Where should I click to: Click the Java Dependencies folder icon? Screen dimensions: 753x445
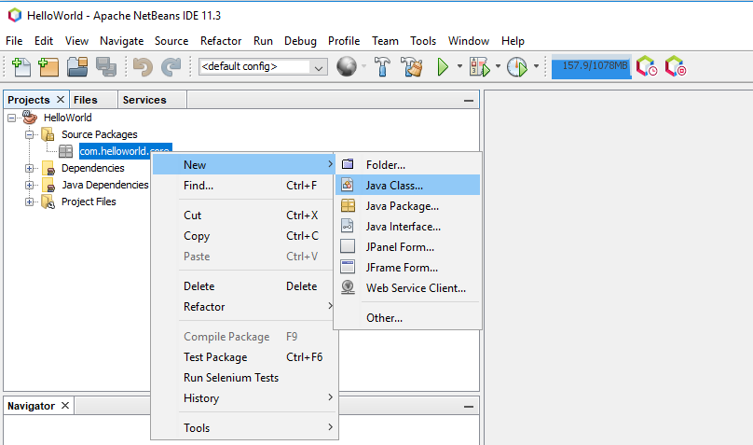coord(48,185)
